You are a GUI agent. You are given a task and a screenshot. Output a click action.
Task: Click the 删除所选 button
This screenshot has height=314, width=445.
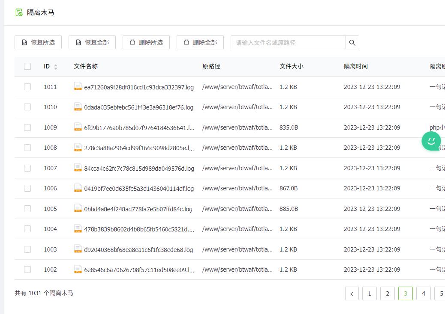tap(146, 42)
